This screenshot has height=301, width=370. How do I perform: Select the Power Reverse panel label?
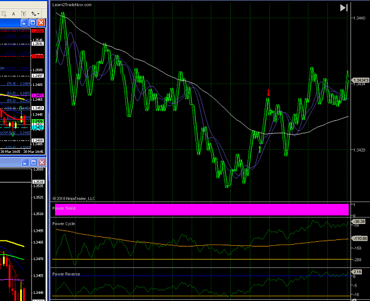click(x=66, y=274)
